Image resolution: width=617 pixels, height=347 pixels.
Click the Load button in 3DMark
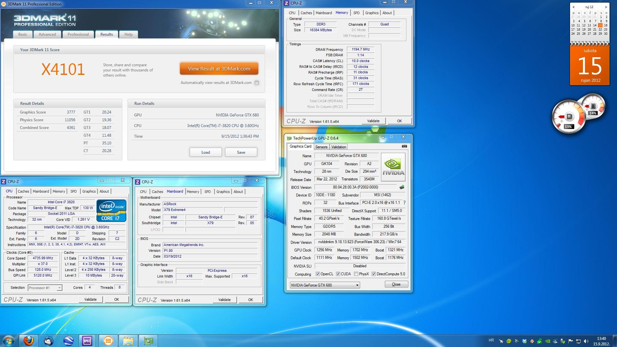[x=205, y=152]
